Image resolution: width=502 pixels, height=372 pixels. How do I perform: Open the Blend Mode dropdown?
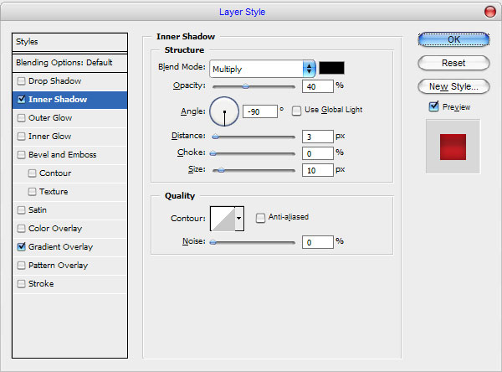click(x=263, y=69)
